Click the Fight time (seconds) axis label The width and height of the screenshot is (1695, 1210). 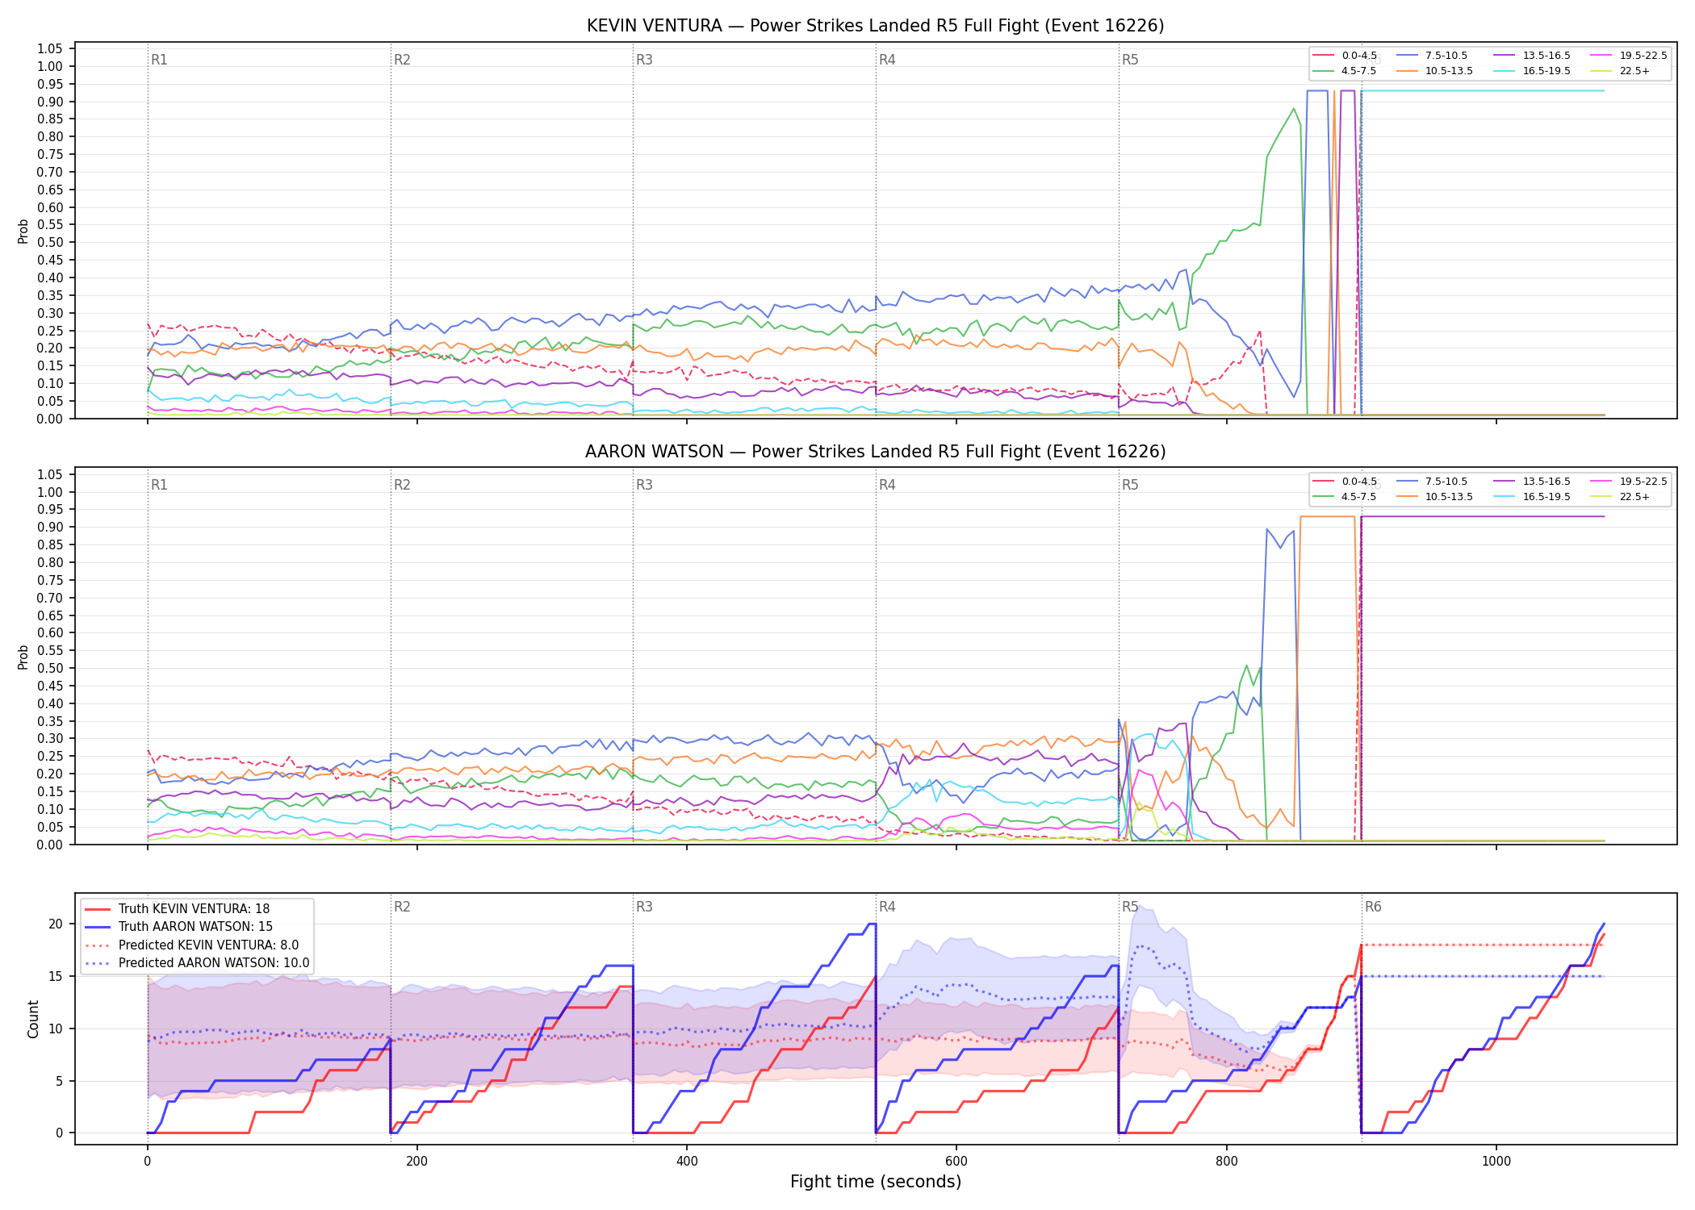pyautogui.click(x=876, y=1182)
